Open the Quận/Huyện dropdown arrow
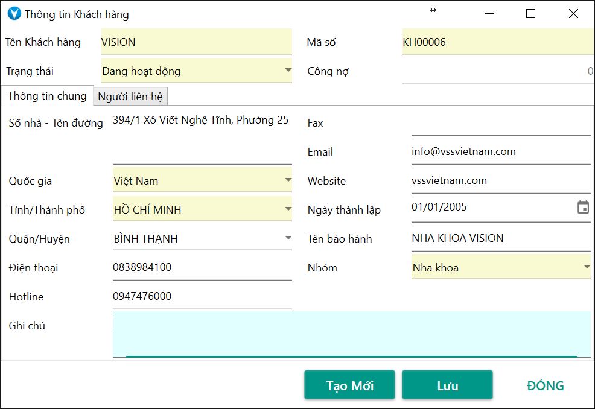Image resolution: width=595 pixels, height=409 pixels. [288, 238]
